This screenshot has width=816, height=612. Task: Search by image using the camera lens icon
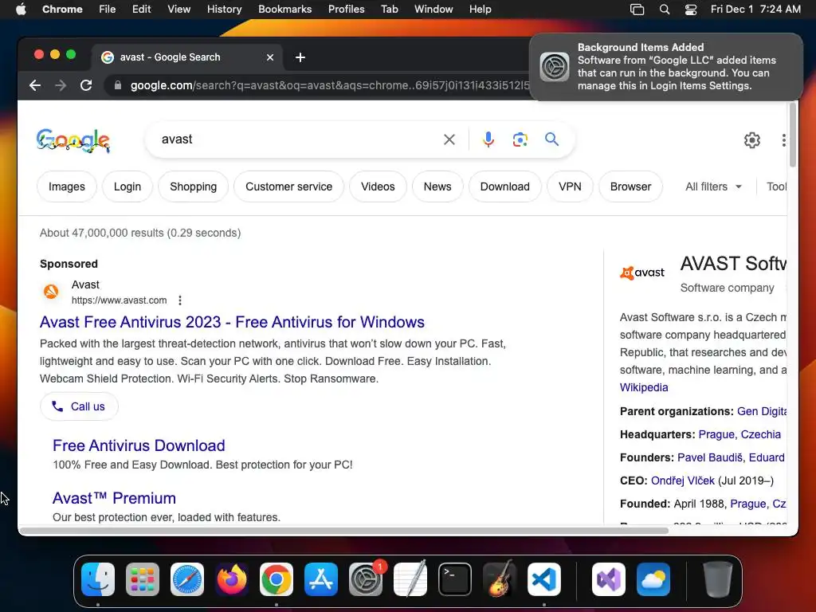coord(520,139)
